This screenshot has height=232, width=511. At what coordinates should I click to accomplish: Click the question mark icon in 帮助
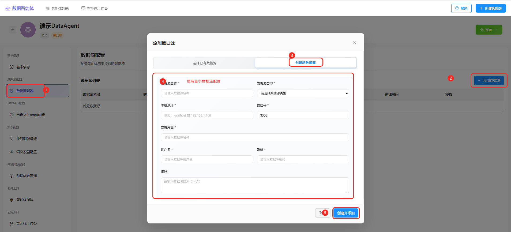[x=457, y=8]
